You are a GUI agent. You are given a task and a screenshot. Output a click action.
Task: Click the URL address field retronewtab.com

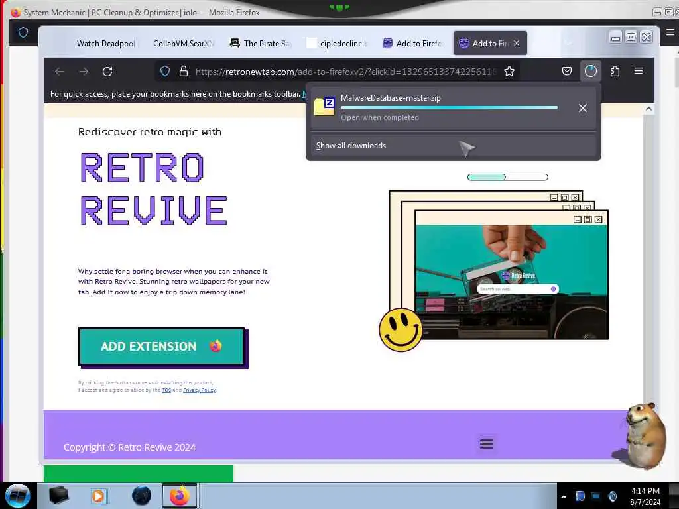tap(345, 72)
